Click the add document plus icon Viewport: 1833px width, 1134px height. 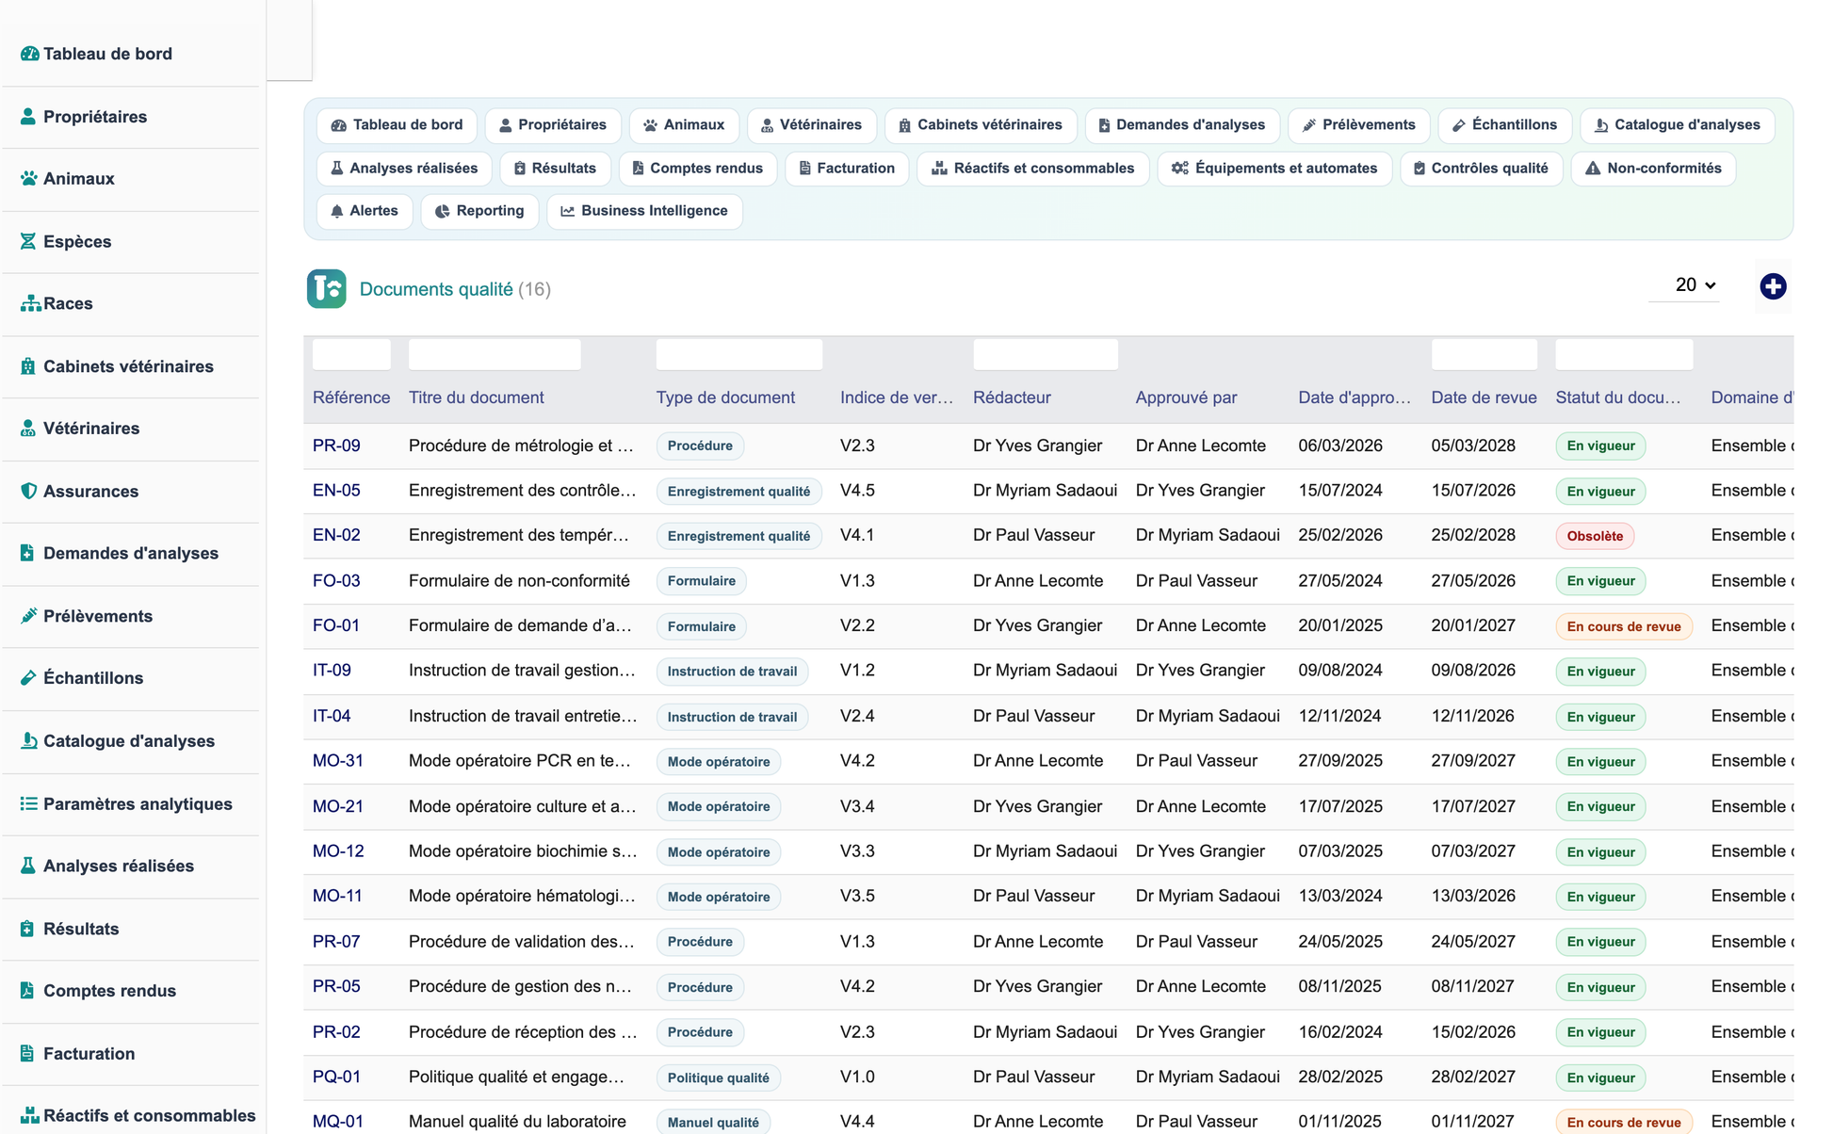[1773, 286]
